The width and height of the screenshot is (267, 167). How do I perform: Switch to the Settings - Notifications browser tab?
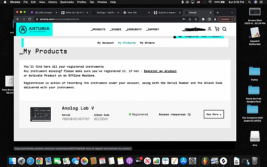(x=106, y=12)
